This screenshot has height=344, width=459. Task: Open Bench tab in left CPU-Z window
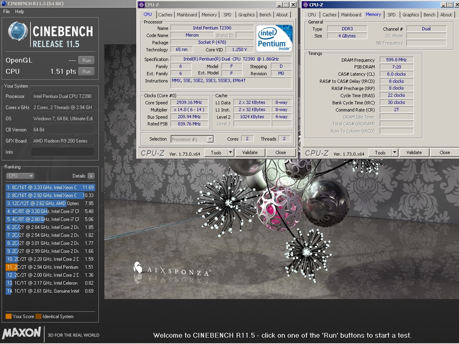click(x=265, y=15)
